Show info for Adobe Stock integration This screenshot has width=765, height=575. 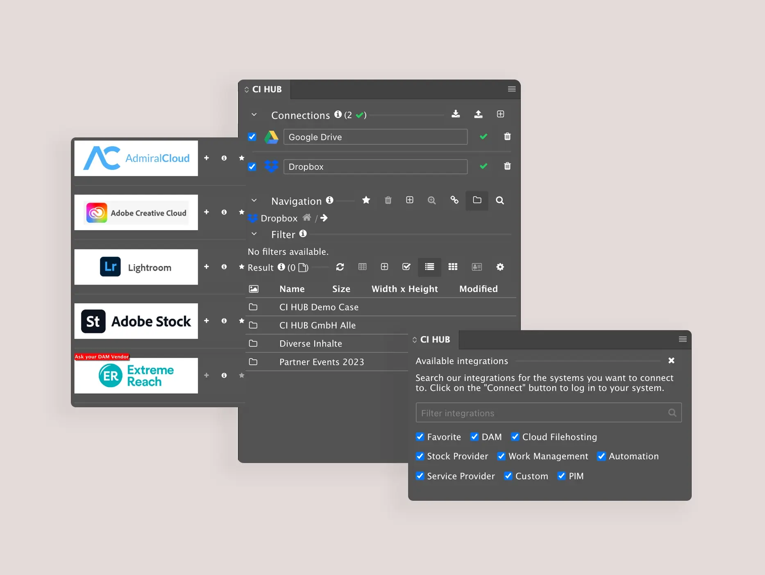coord(224,321)
